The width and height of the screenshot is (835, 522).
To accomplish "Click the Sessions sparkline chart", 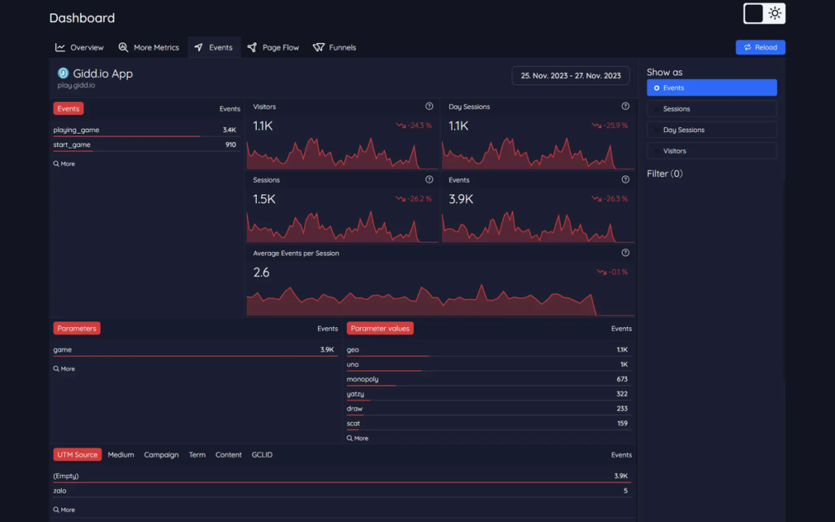I will click(x=342, y=227).
